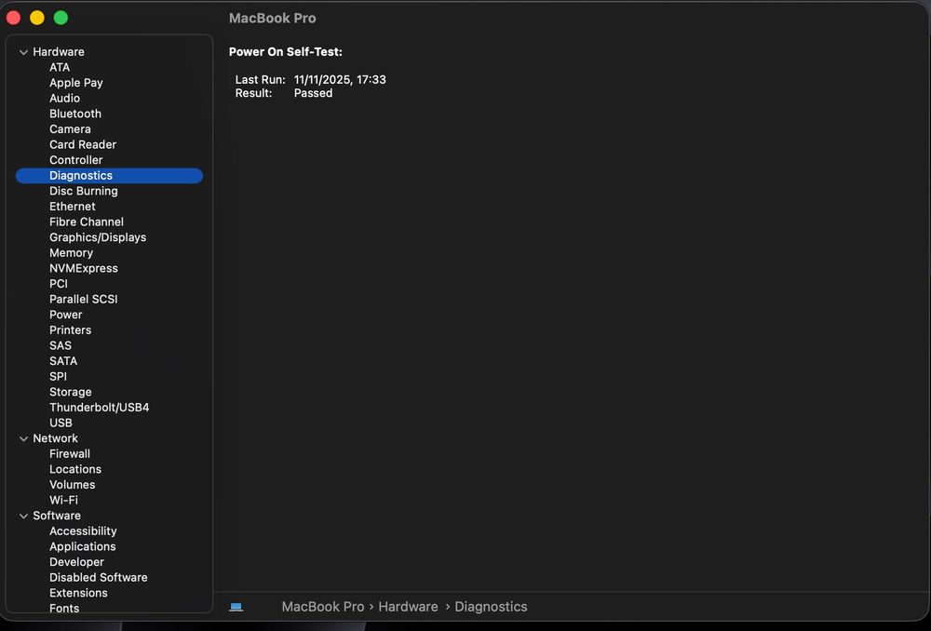Show Printers information

pos(70,329)
